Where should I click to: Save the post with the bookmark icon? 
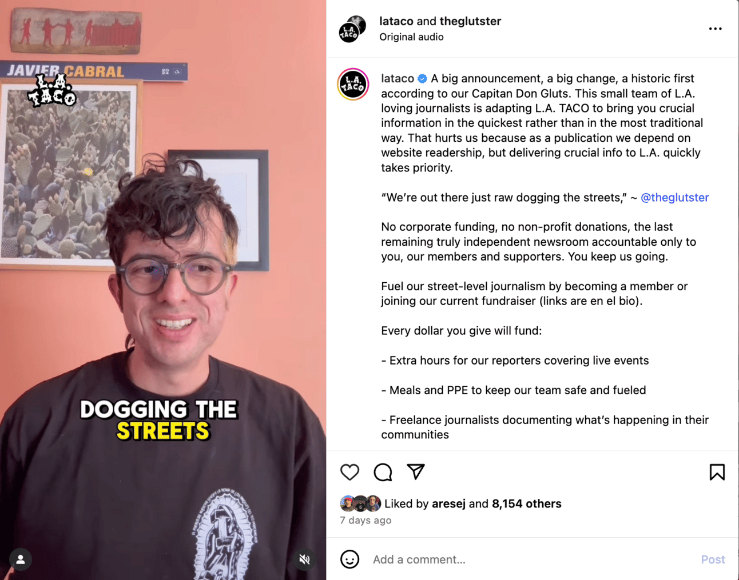coord(717,472)
